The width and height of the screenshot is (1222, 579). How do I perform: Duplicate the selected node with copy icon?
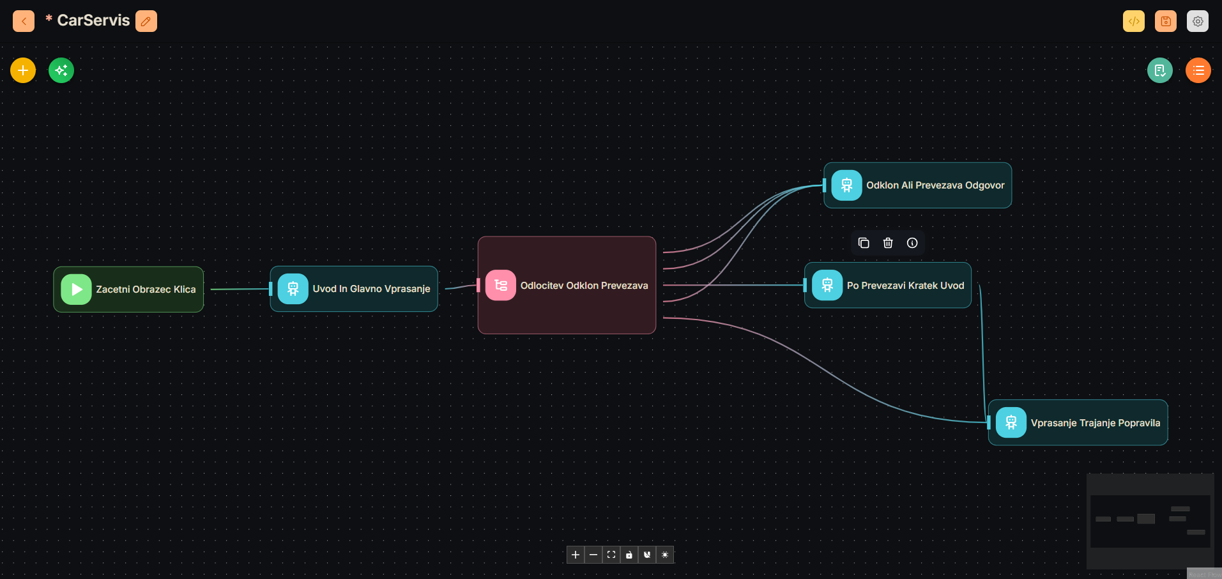pos(864,243)
